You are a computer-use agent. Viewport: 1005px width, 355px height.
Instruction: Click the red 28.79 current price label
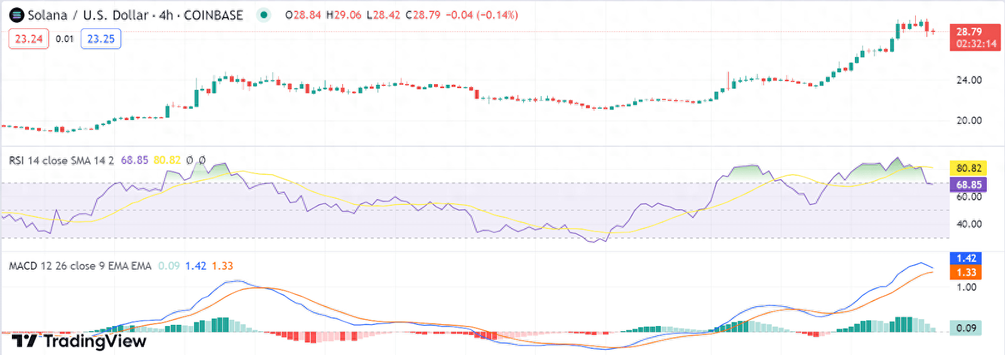pos(974,37)
